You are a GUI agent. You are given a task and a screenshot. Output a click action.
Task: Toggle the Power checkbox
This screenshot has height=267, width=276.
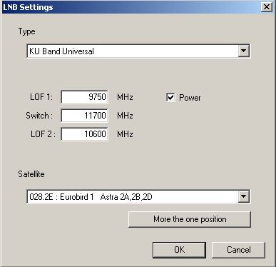pos(170,97)
